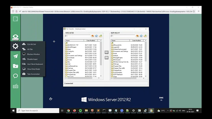
Task: Click the paper plane icon in sidebar
Action: 15,56
